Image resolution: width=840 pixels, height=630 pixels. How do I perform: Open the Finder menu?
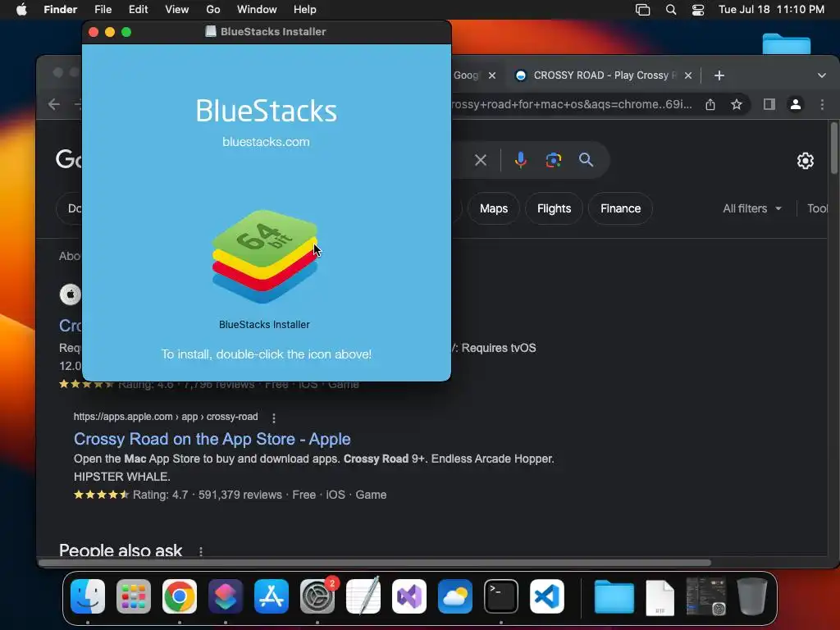click(61, 10)
